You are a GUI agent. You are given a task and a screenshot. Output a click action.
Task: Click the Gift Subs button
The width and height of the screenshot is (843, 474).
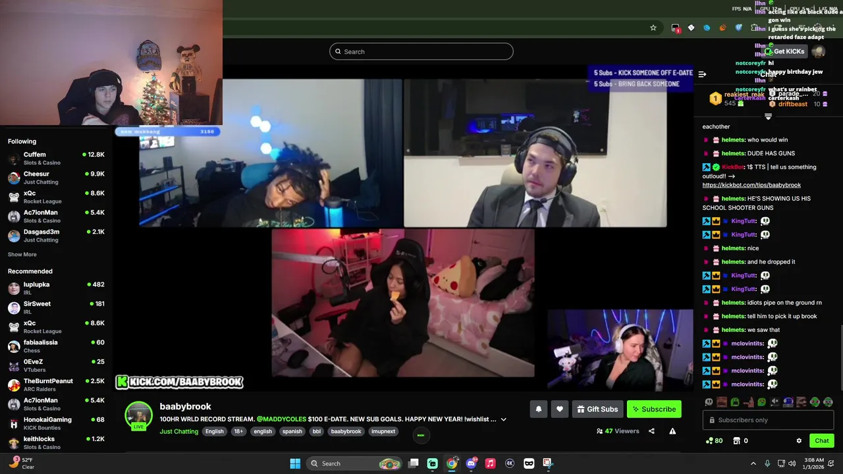click(x=597, y=409)
